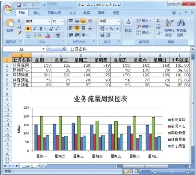Open Find and Select binoculars
Image resolution: width=196 pixels, height=175 pixels.
coord(181,27)
